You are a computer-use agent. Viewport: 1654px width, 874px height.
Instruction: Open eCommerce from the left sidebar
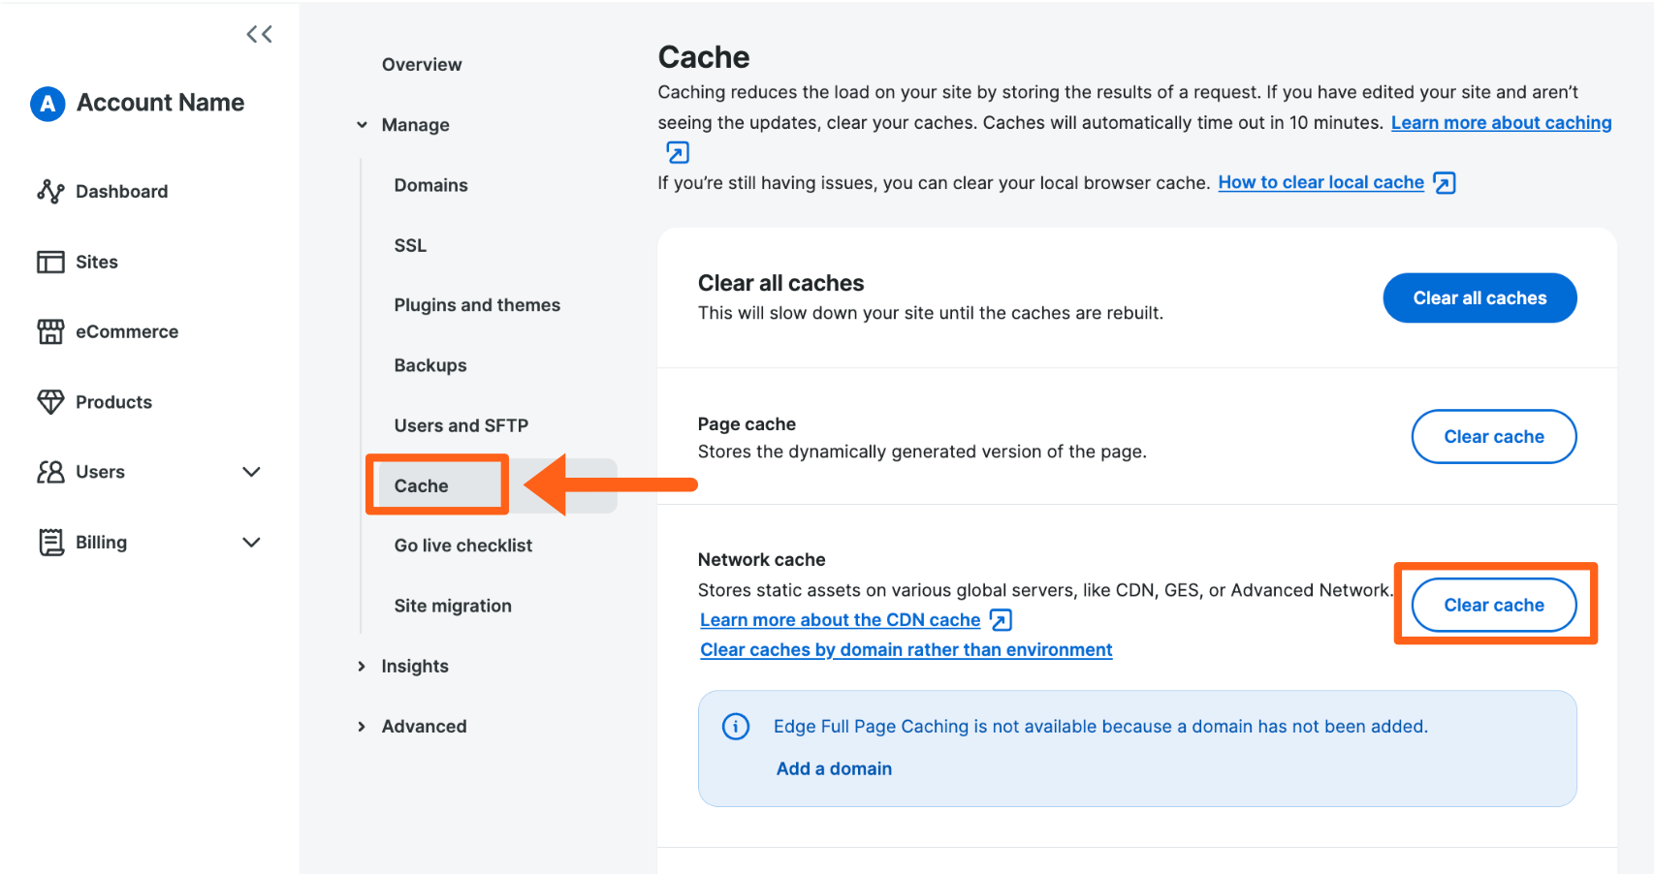coord(49,331)
